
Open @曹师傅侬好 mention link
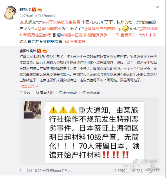(49, 29)
